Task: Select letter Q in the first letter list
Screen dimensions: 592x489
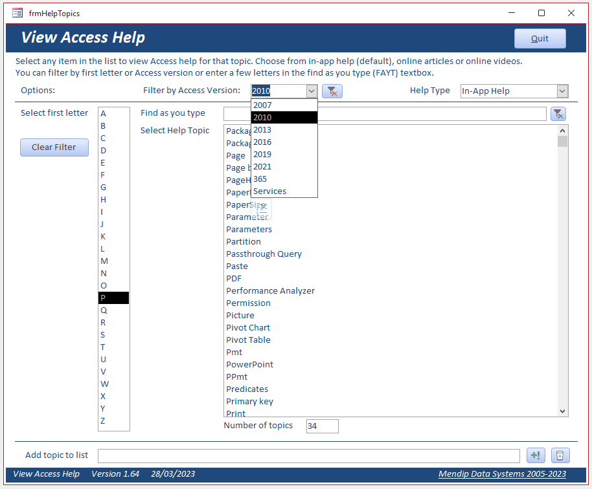Action: click(113, 310)
